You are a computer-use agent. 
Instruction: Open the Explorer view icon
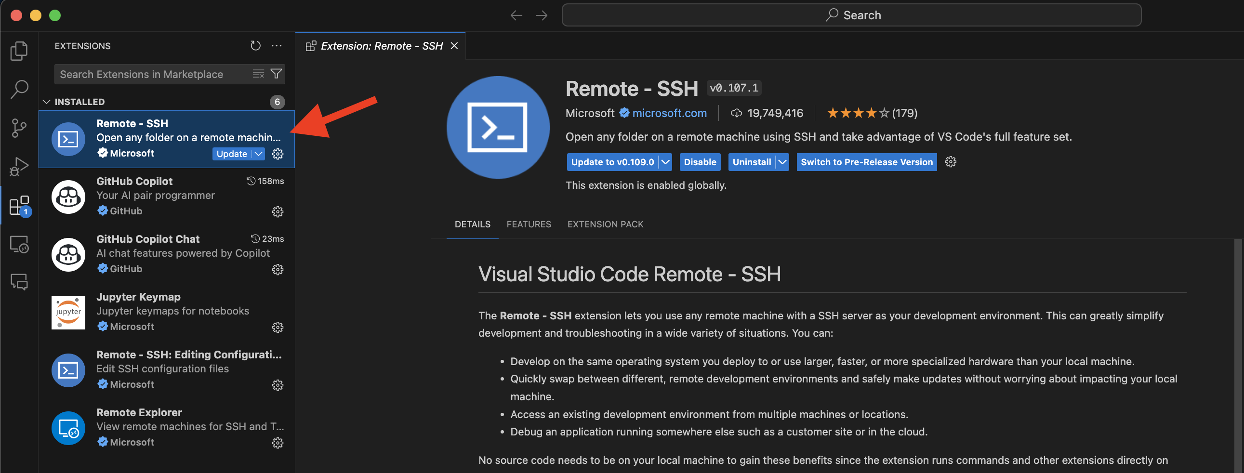(x=19, y=50)
